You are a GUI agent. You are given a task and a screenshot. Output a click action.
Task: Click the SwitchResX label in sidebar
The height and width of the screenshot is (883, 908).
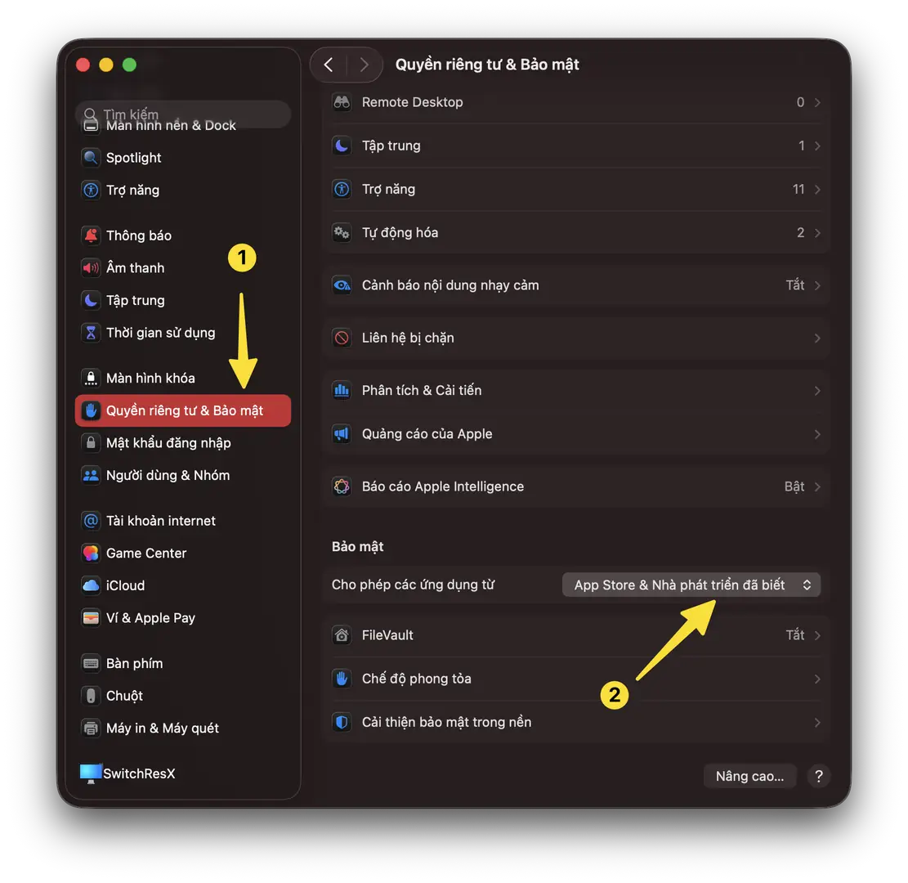[139, 773]
